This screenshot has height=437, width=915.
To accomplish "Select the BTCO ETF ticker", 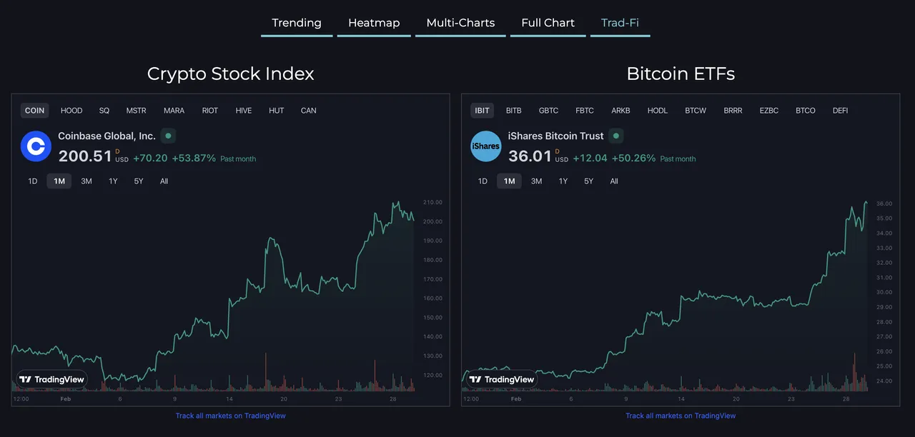I will 806,111.
